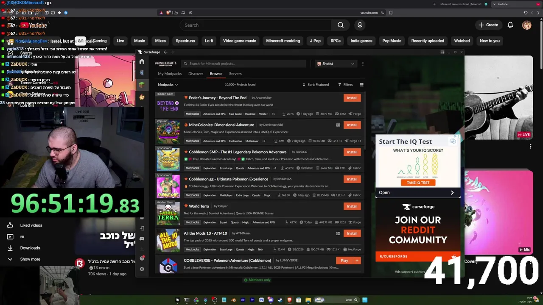Start YouTube voice search microphone
Image resolution: width=543 pixels, height=305 pixels.
360,25
